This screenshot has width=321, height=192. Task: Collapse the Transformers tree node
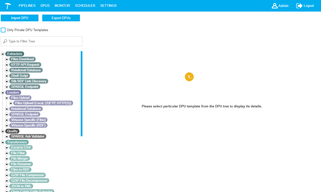click(3, 142)
